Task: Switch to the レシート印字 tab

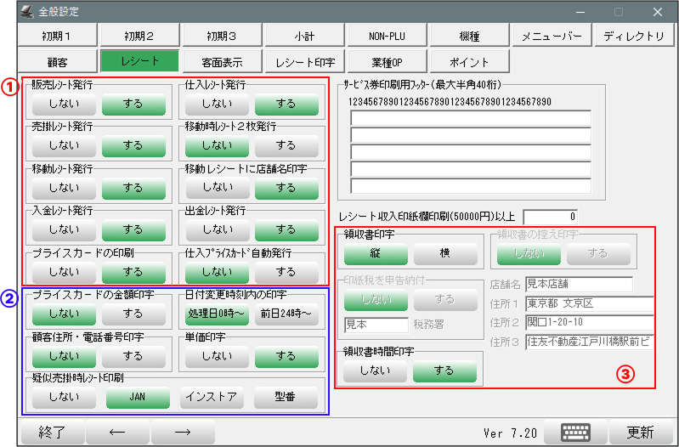Action: point(304,62)
